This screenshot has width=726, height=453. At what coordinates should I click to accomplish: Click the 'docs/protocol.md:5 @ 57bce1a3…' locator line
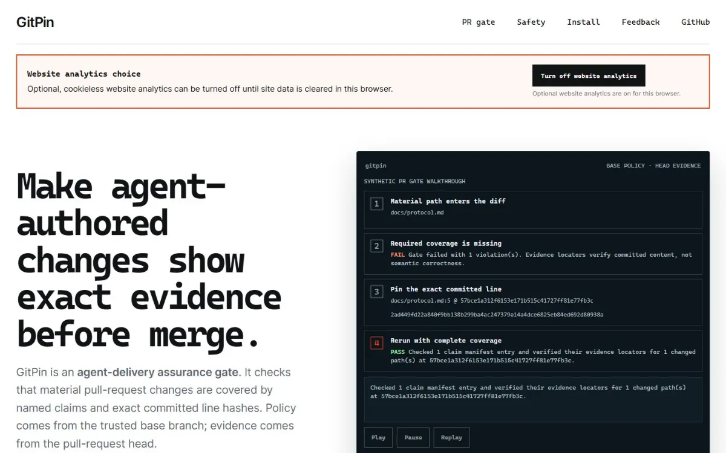(492, 300)
